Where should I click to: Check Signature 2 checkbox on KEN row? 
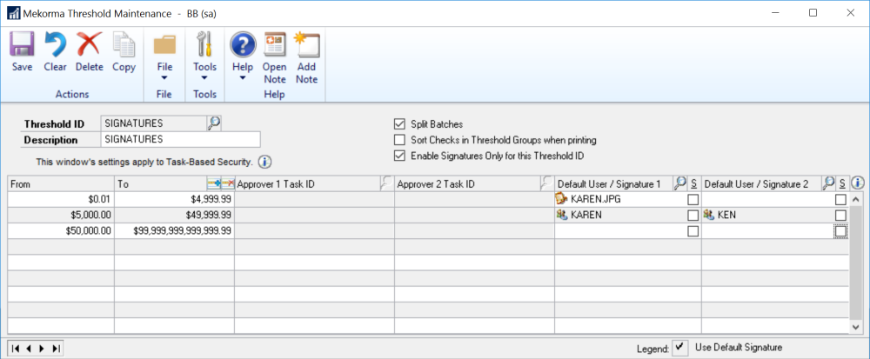[841, 216]
